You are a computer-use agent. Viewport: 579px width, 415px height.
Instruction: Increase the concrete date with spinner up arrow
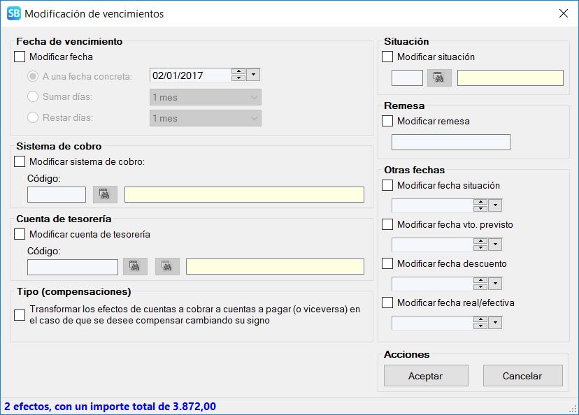coord(238,72)
